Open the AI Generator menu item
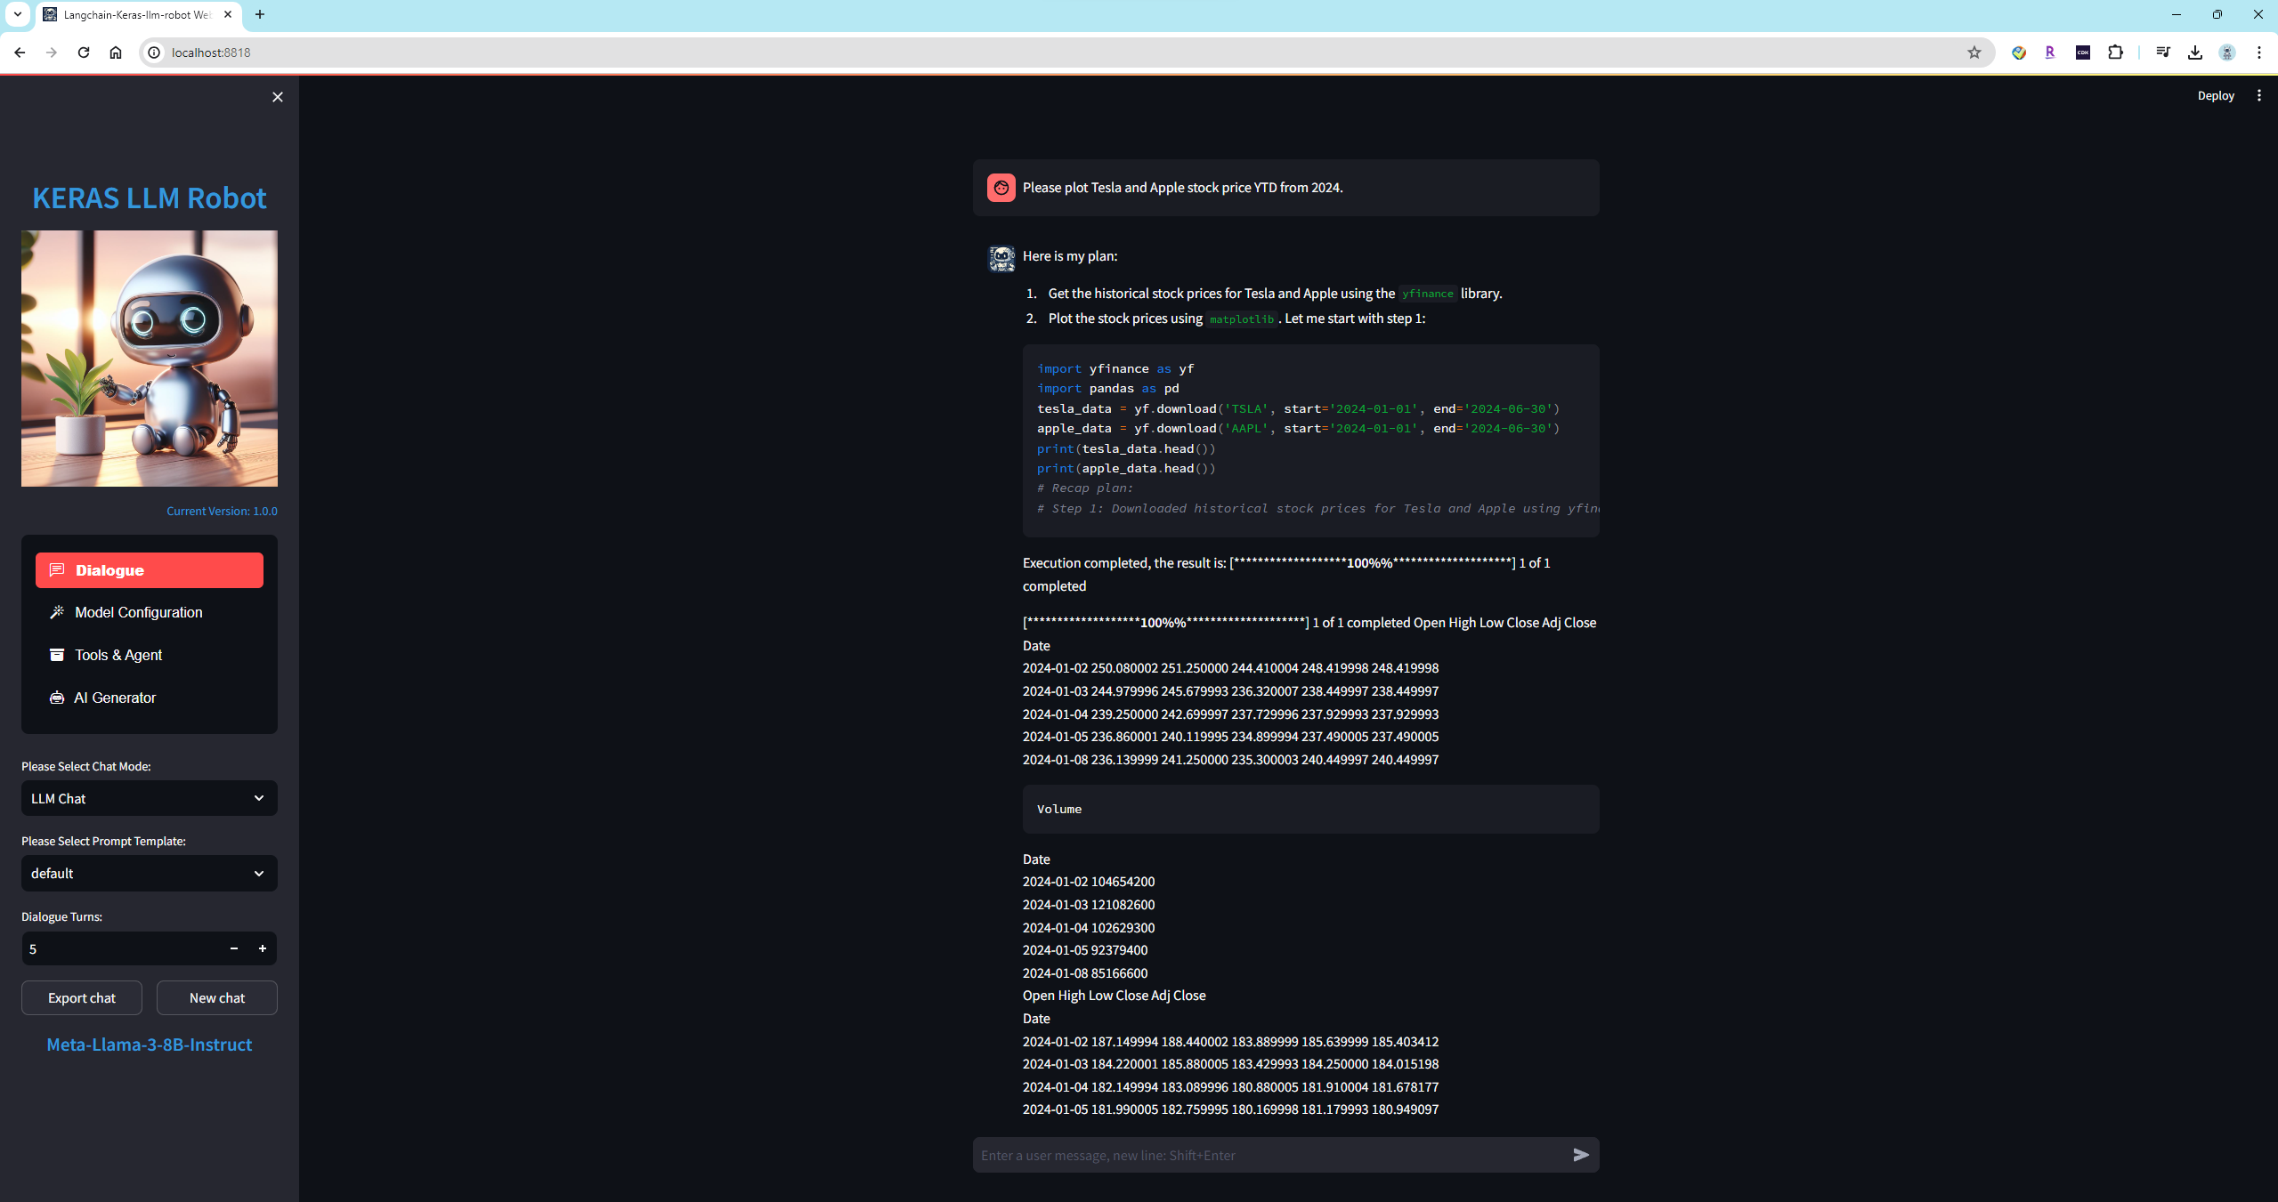This screenshot has width=2278, height=1202. (115, 698)
